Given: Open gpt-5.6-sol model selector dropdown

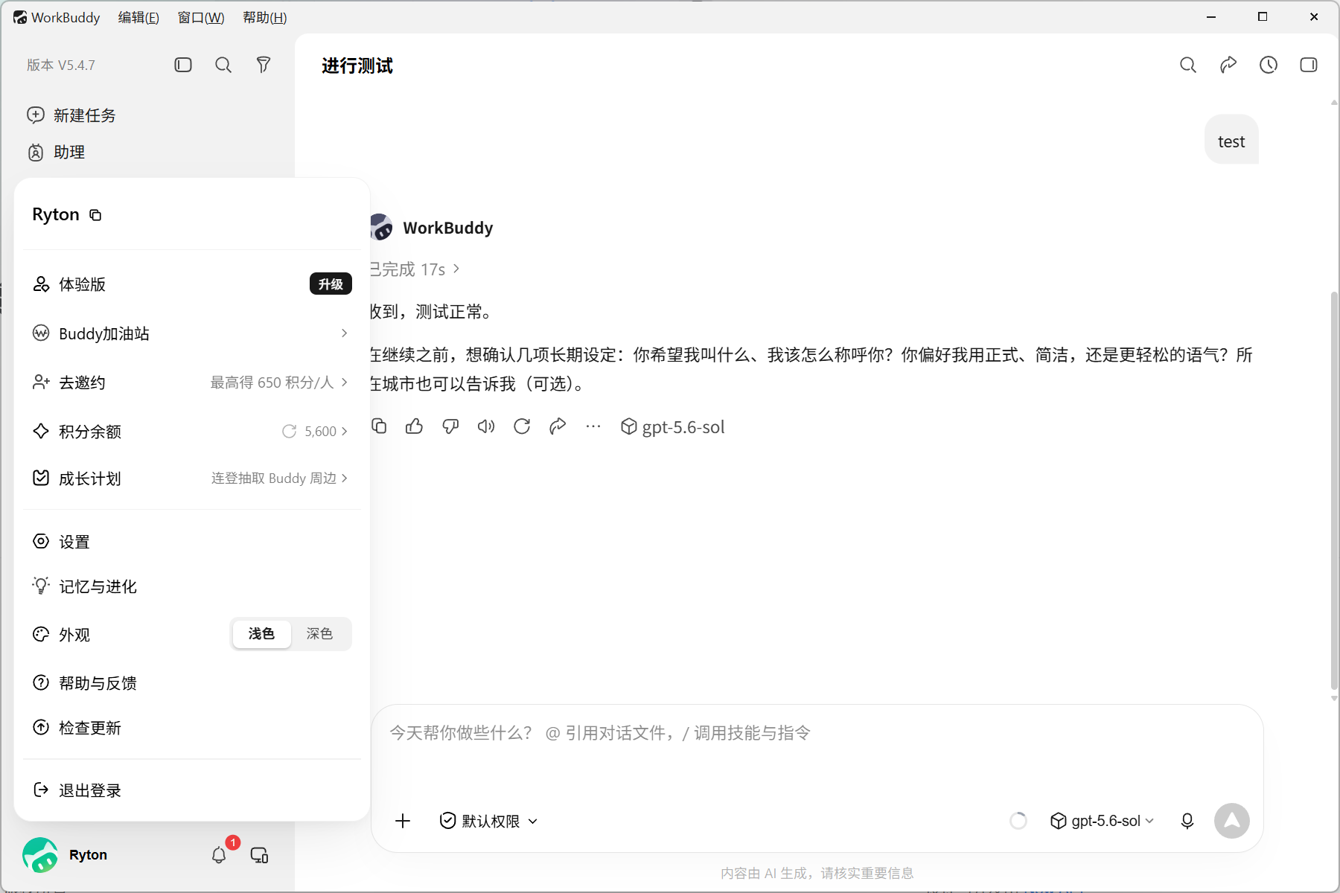Looking at the screenshot, I should [x=1102, y=821].
